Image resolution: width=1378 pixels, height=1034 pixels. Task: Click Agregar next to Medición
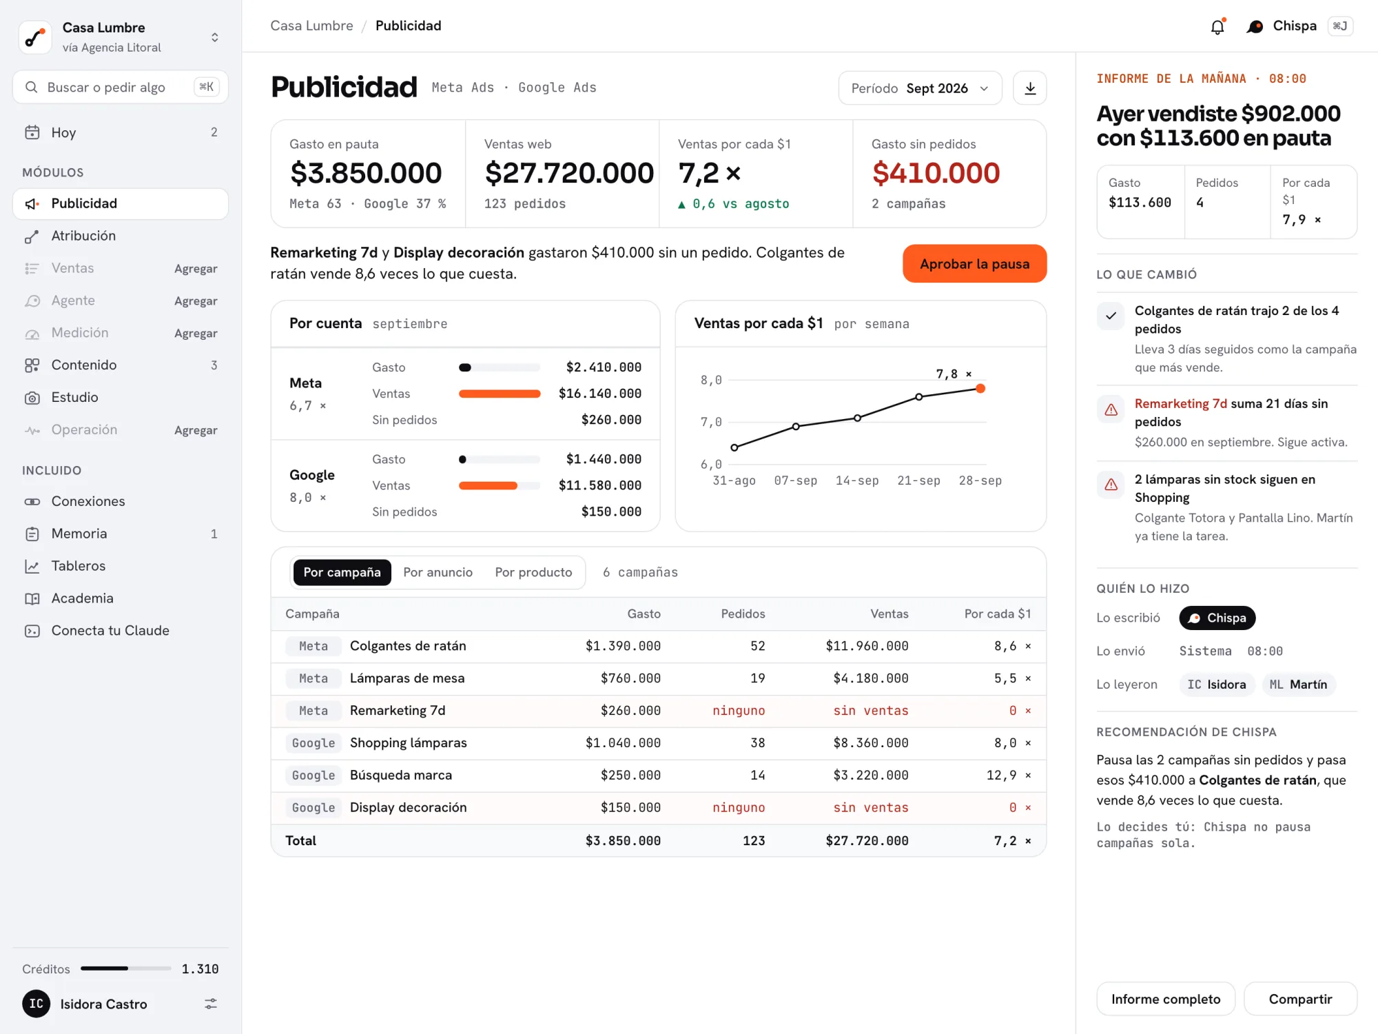point(196,334)
